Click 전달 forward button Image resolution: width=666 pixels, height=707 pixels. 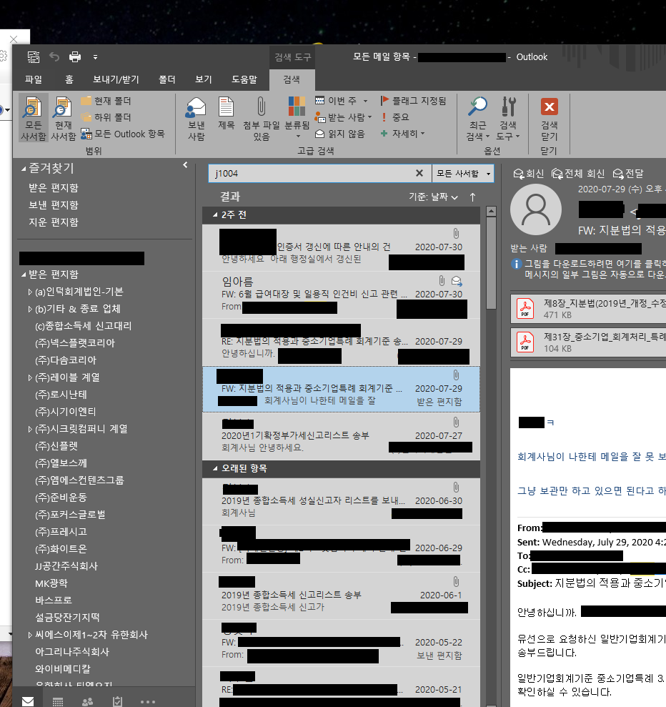[628, 174]
